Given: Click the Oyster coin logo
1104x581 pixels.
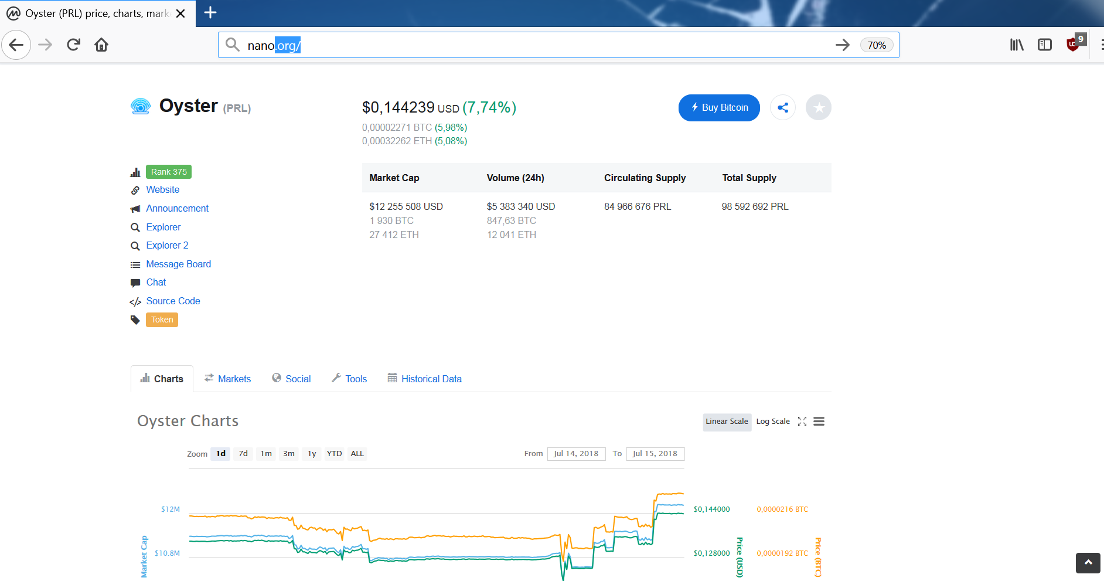Looking at the screenshot, I should [141, 107].
